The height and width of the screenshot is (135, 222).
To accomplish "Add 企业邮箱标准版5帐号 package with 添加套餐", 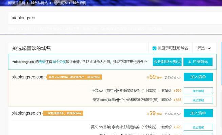I will 198,100.
